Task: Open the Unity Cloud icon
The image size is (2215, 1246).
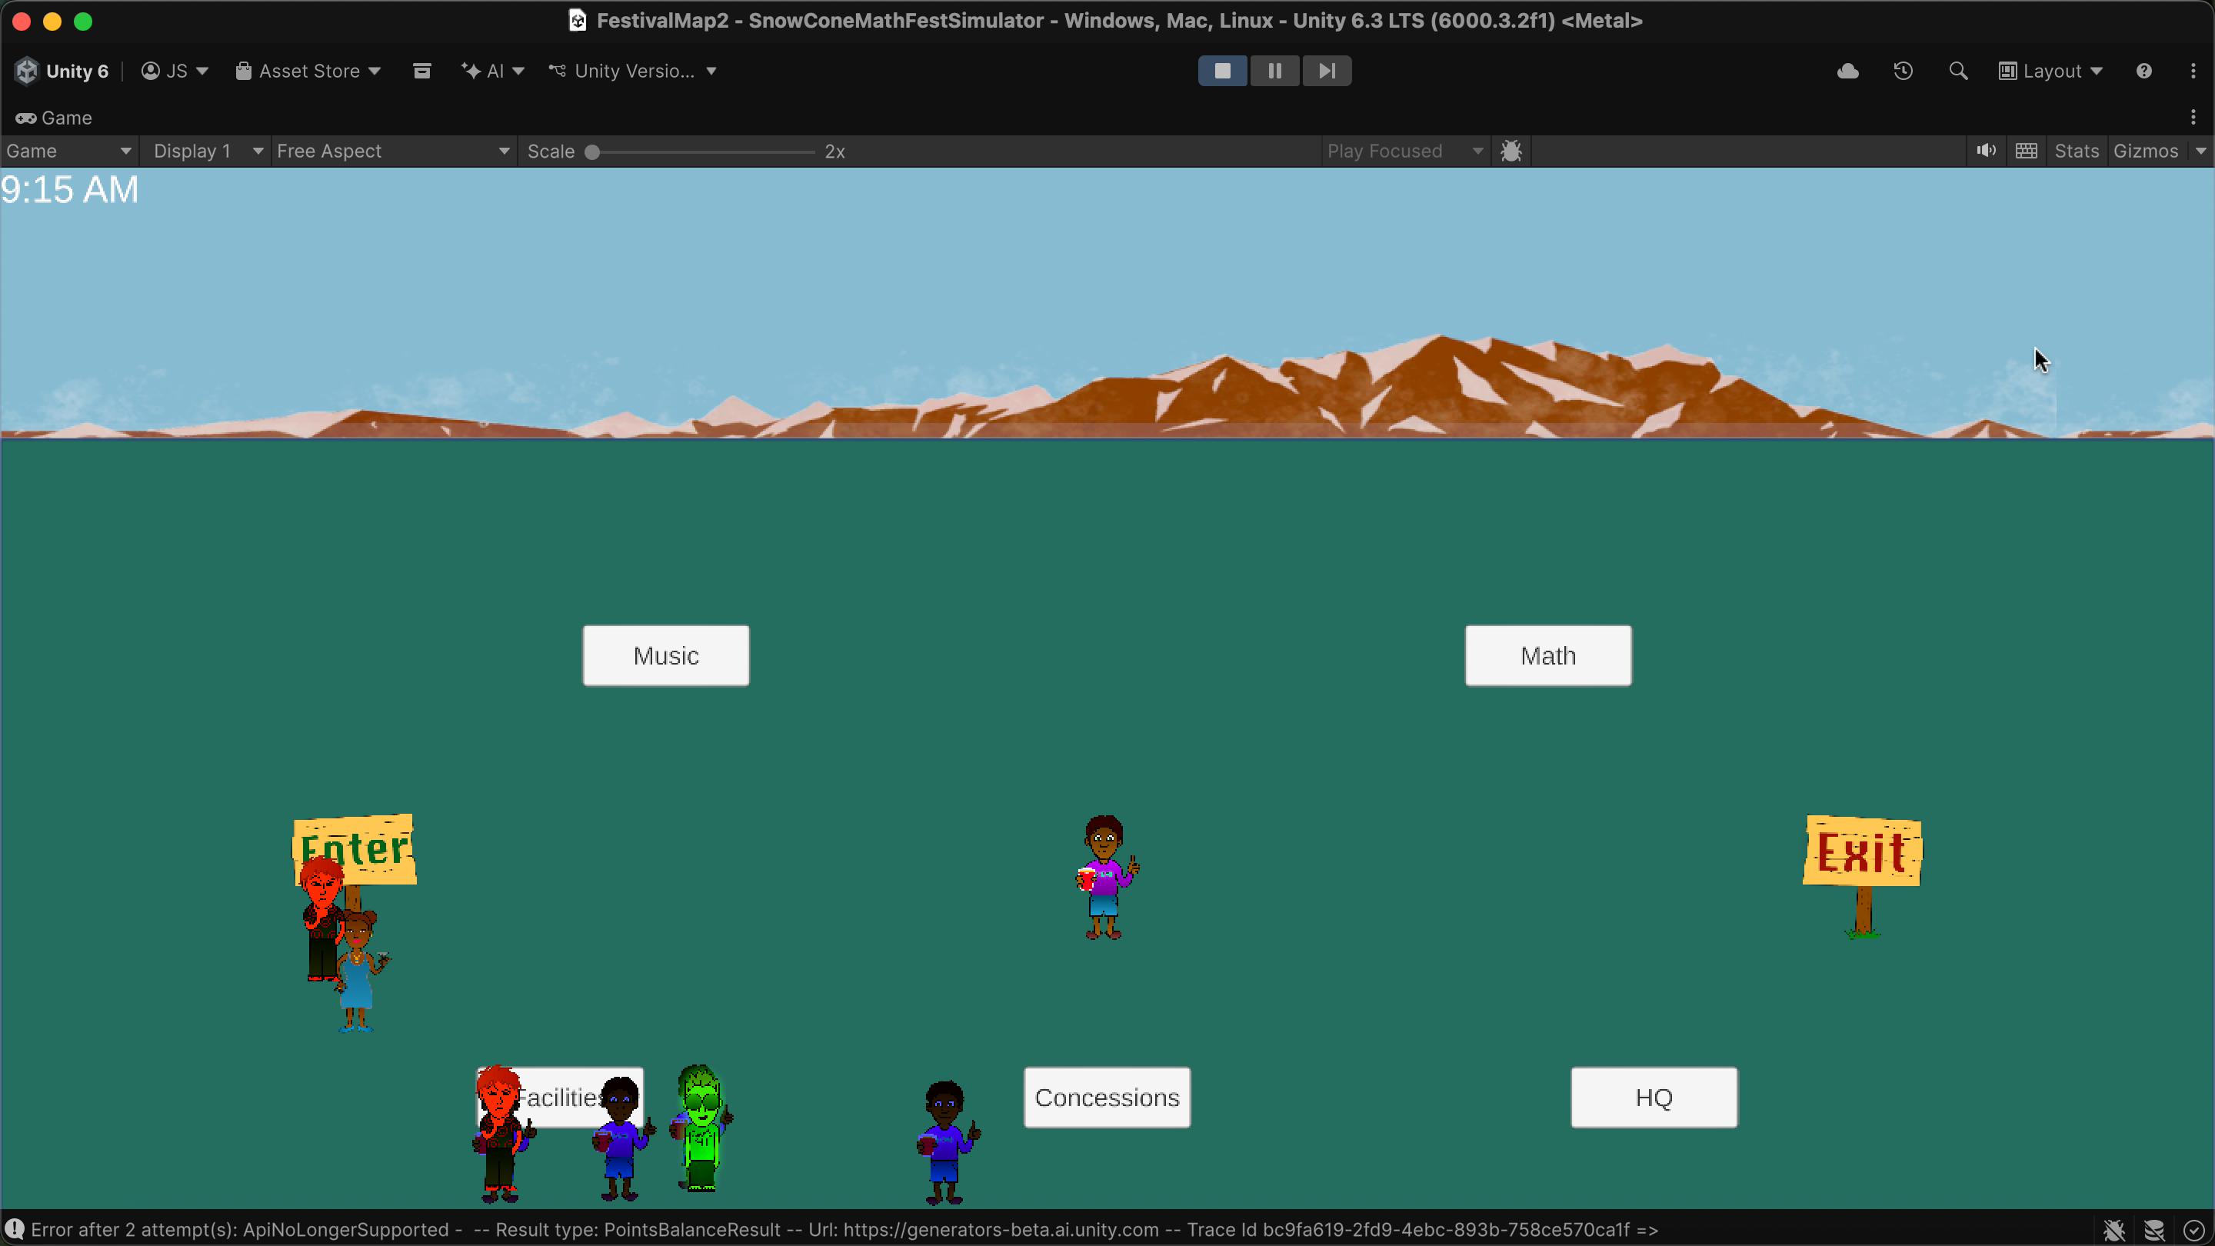Action: pos(1848,71)
